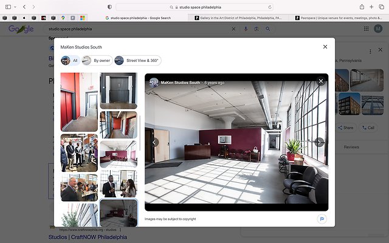Image resolution: width=389 pixels, height=243 pixels.
Task: Select the All photos filter chip
Action: click(70, 61)
